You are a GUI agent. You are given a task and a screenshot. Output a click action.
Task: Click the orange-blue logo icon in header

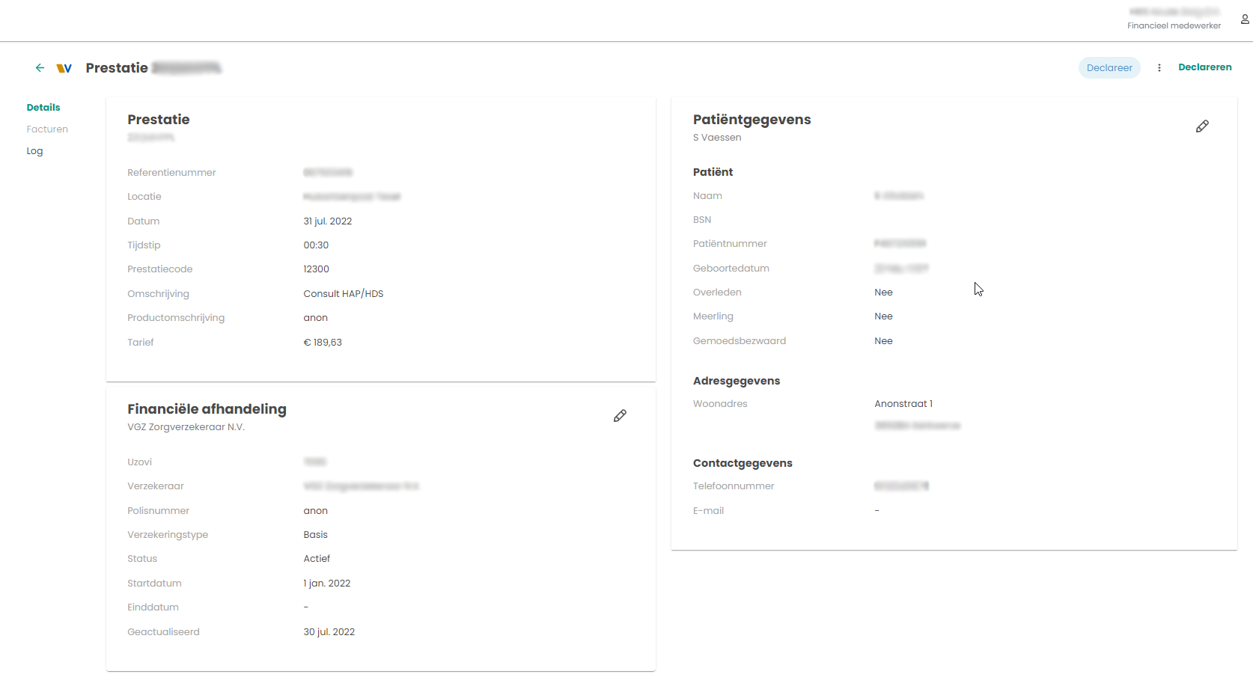pos(64,68)
